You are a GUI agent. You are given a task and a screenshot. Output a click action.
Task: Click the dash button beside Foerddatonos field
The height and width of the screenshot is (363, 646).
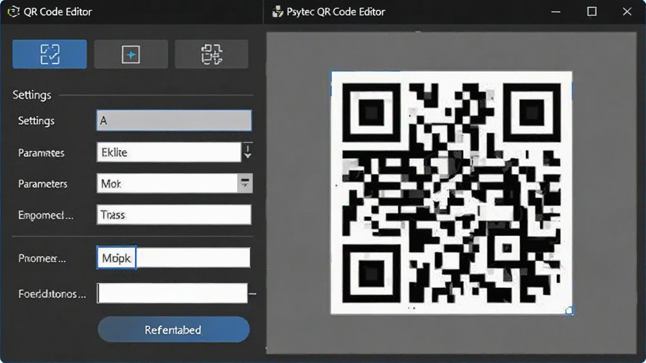coord(252,294)
